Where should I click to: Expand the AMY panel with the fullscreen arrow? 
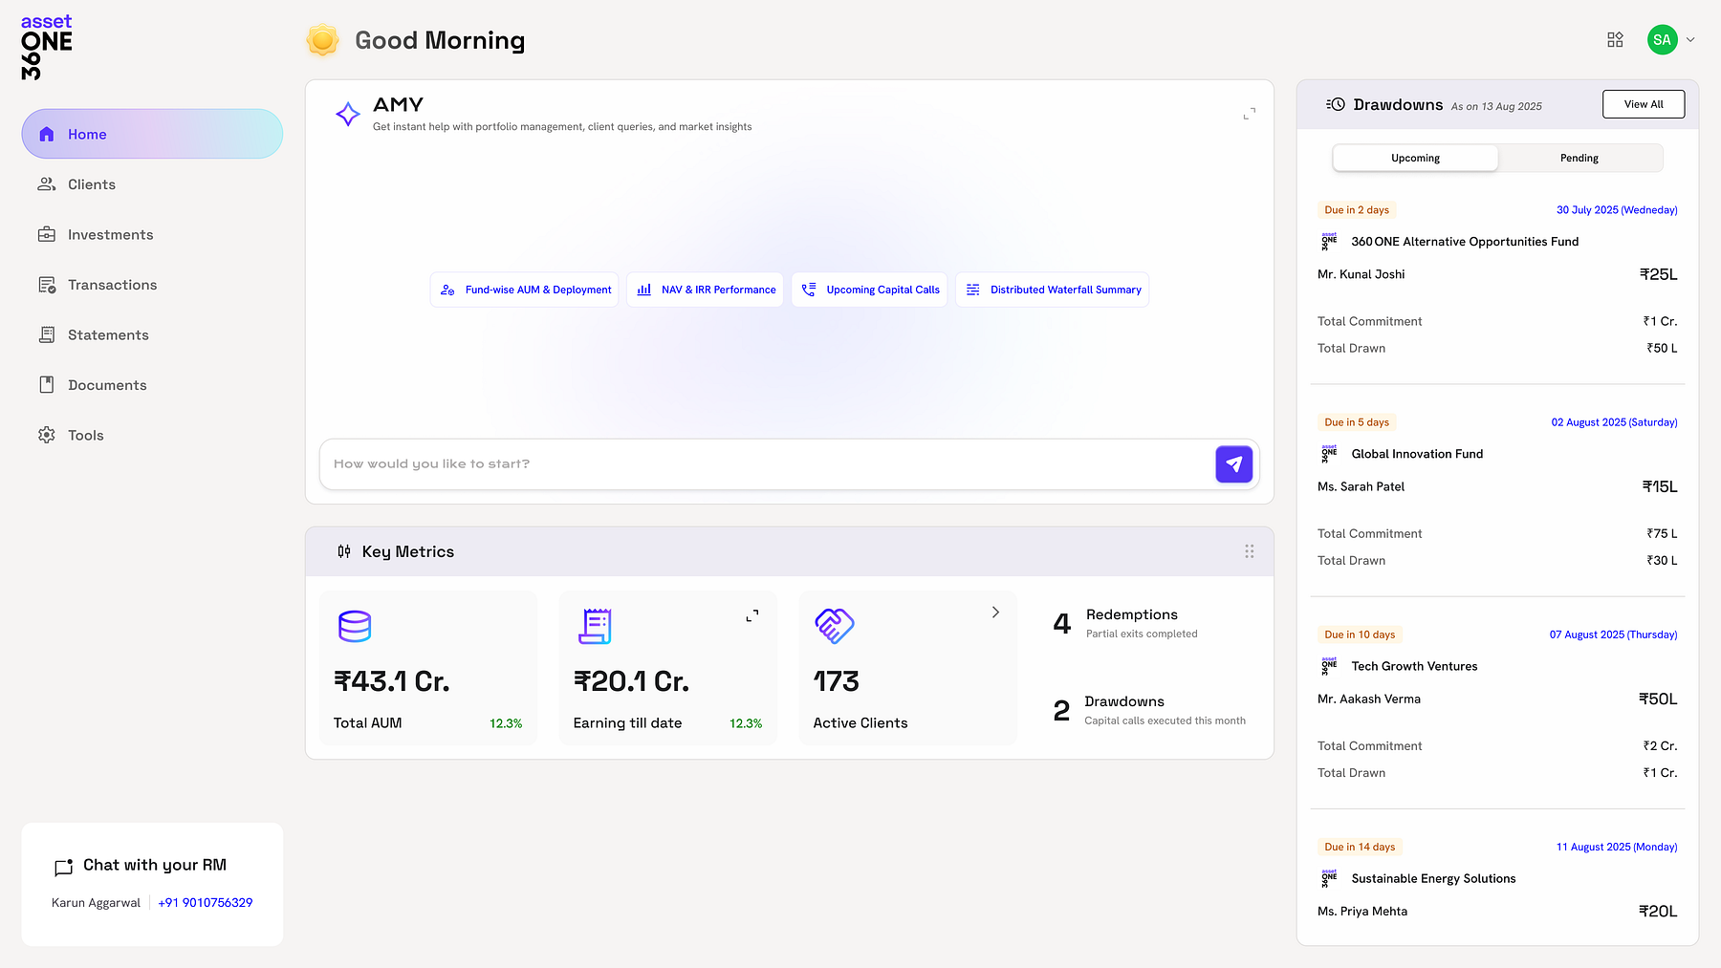click(x=1250, y=113)
